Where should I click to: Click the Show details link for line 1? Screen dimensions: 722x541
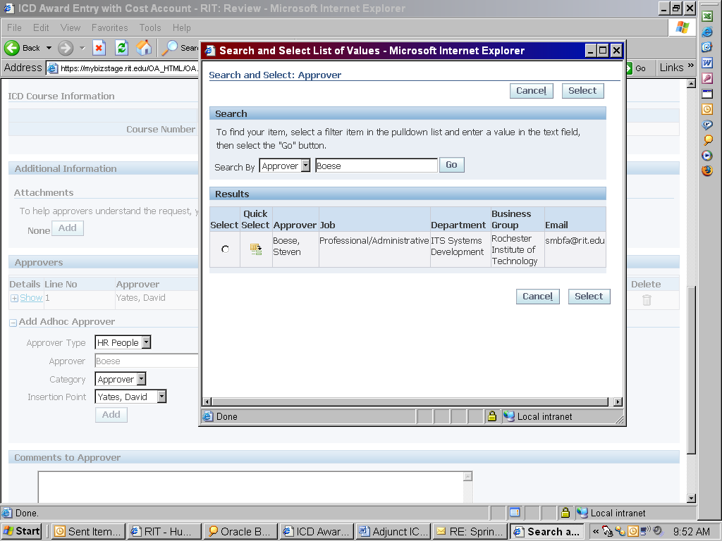pos(31,298)
